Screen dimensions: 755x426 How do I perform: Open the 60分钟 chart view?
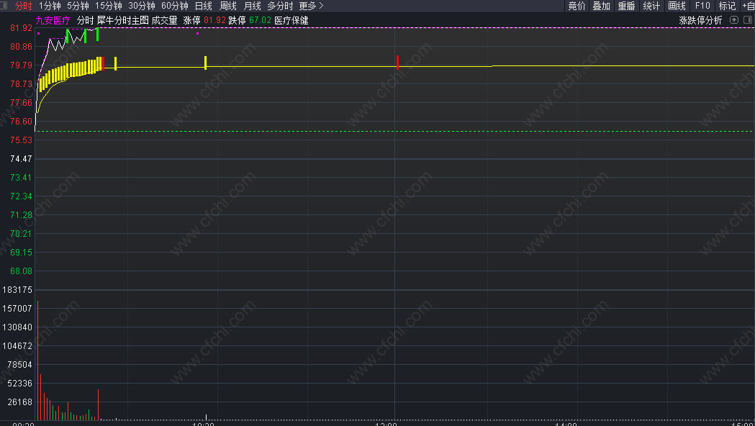(175, 6)
